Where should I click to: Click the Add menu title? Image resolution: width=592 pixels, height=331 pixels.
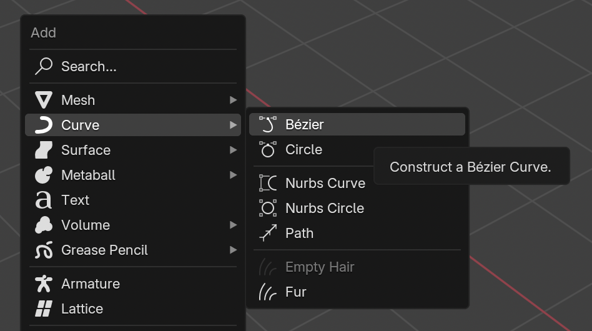(44, 33)
